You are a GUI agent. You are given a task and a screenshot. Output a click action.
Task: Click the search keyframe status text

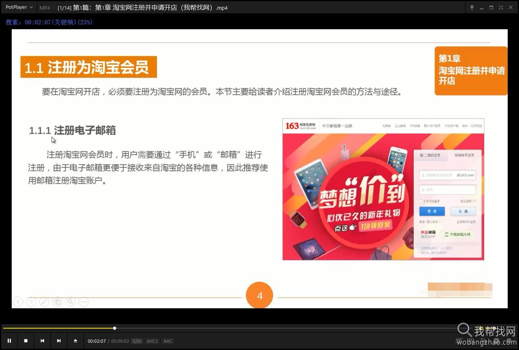click(x=49, y=22)
